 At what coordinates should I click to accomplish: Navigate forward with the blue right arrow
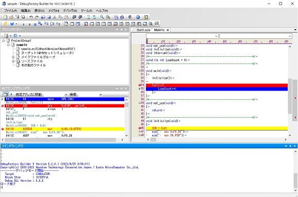click(x=49, y=17)
